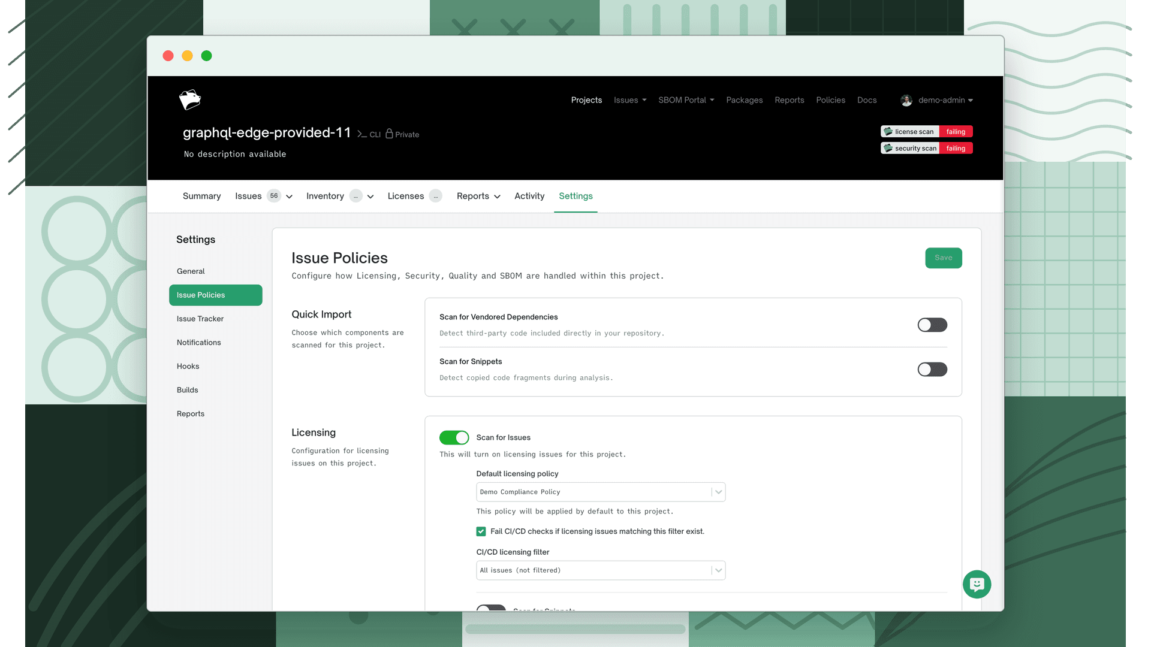Select Issue Policies in settings sidebar
Viewport: 1151px width, 647px height.
coord(215,295)
